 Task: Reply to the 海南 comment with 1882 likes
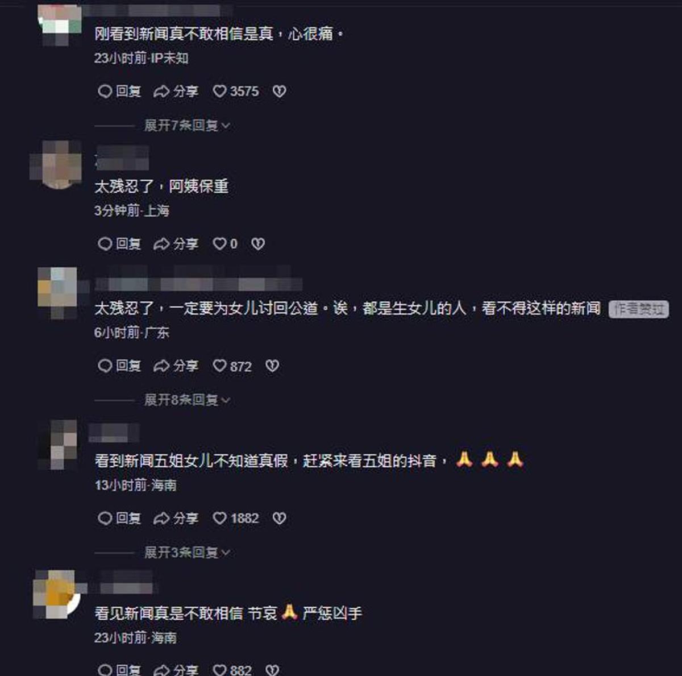click(119, 519)
